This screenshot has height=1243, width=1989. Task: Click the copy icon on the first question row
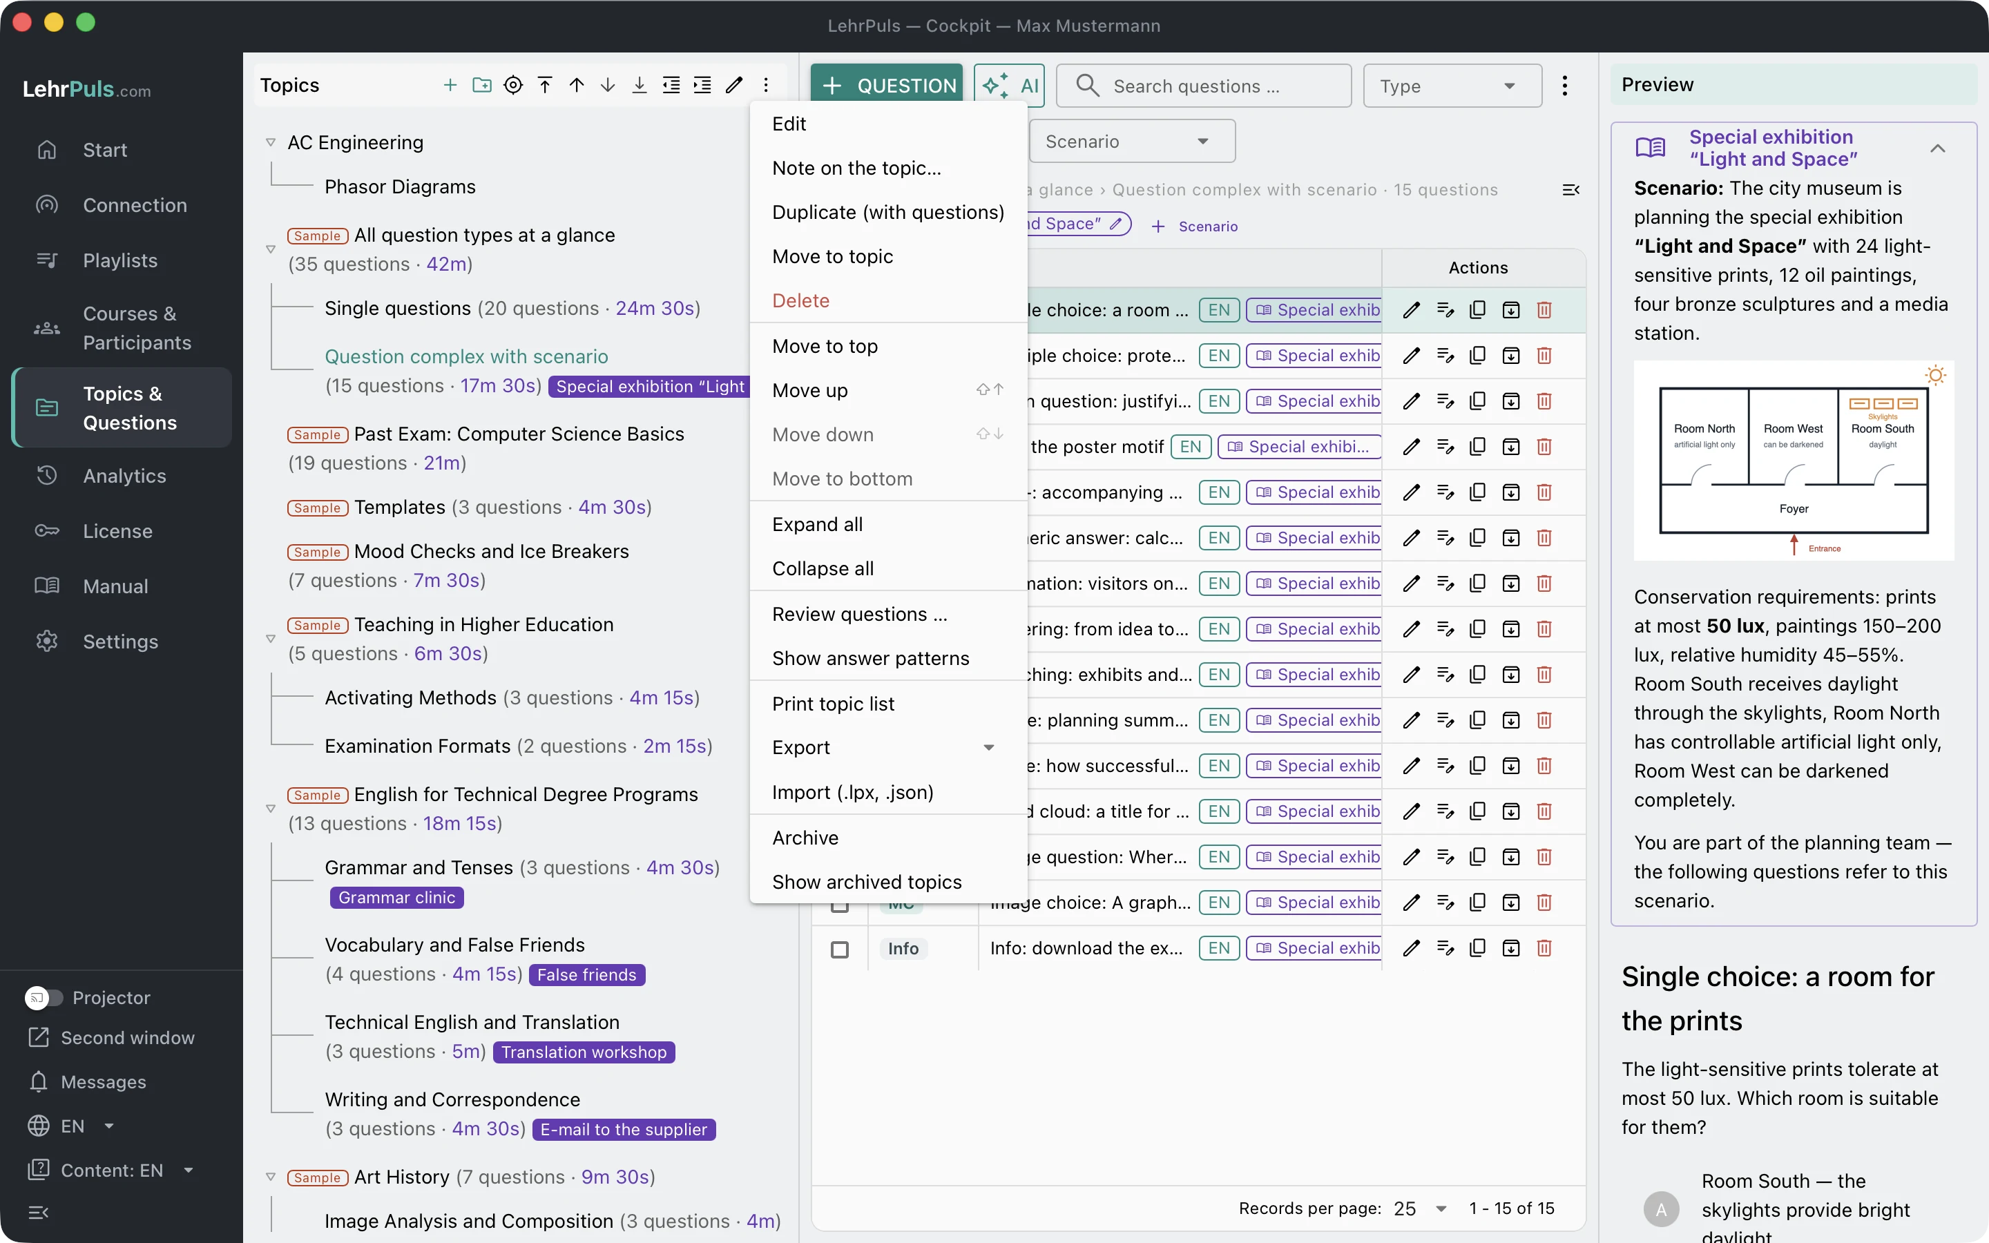[1477, 310]
